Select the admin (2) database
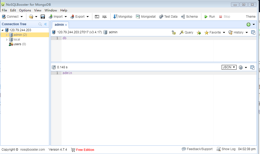This screenshot has height=154, width=260. pyautogui.click(x=20, y=35)
